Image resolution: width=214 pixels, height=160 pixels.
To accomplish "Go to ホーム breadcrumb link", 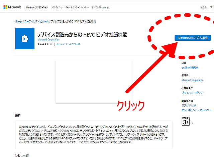I will coord(19,21).
